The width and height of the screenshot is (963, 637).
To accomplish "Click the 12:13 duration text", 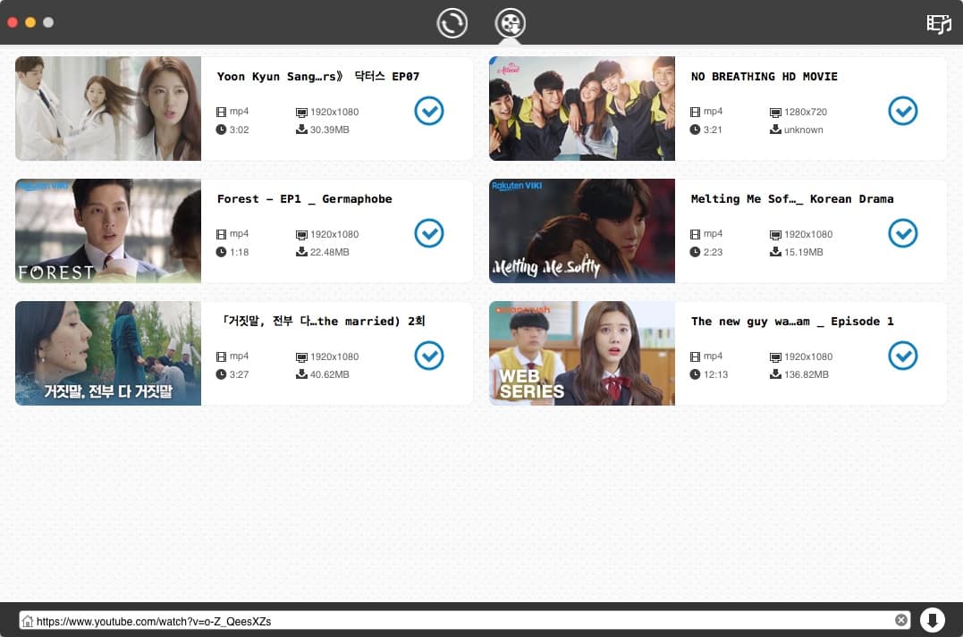I will (x=715, y=374).
